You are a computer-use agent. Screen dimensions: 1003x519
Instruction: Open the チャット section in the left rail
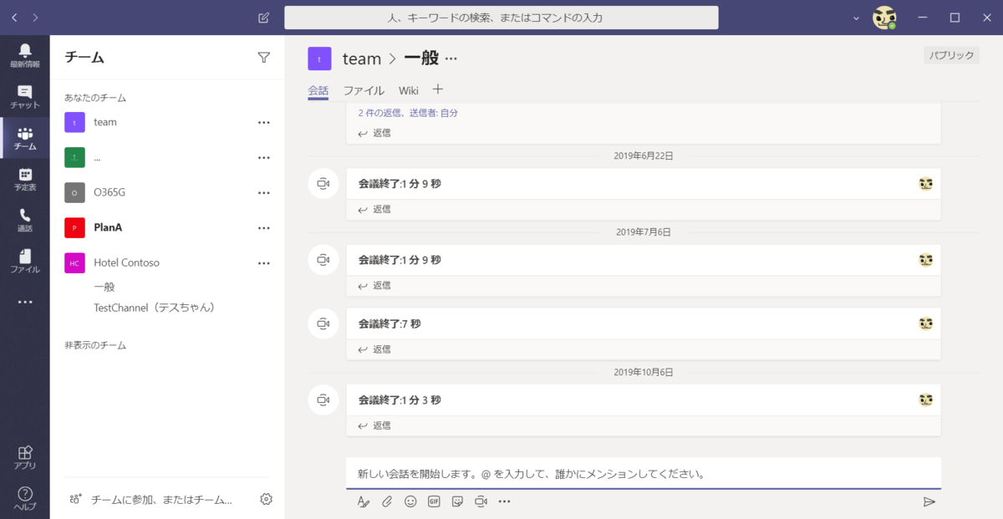point(25,94)
